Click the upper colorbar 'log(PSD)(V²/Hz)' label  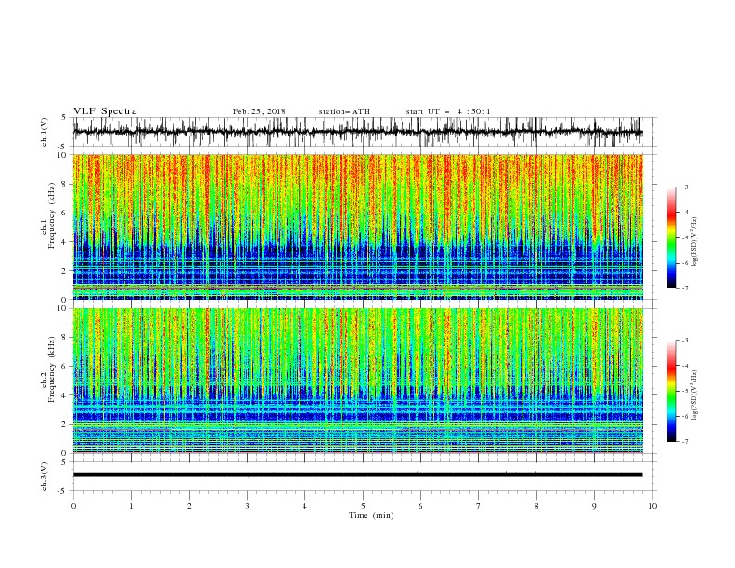(695, 242)
